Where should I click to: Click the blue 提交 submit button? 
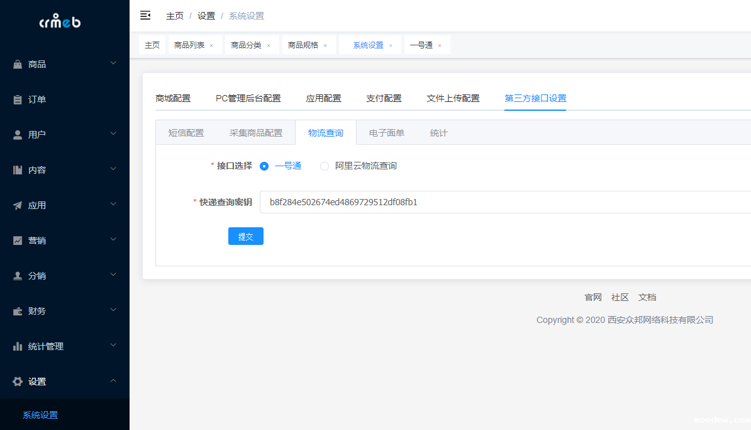[x=245, y=237]
